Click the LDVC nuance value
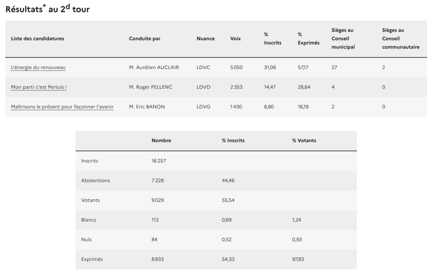430x273 pixels. pyautogui.click(x=203, y=68)
